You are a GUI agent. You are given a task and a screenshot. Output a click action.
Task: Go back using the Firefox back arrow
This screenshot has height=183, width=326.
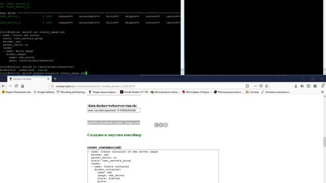[x=4, y=86]
